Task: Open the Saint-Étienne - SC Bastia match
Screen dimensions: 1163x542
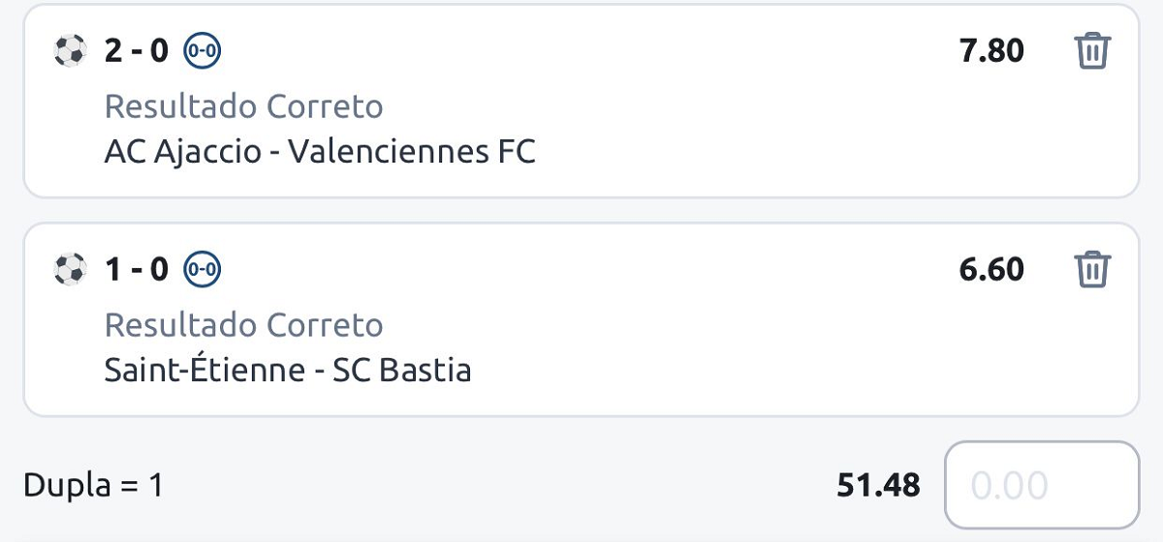Action: pyautogui.click(x=288, y=371)
